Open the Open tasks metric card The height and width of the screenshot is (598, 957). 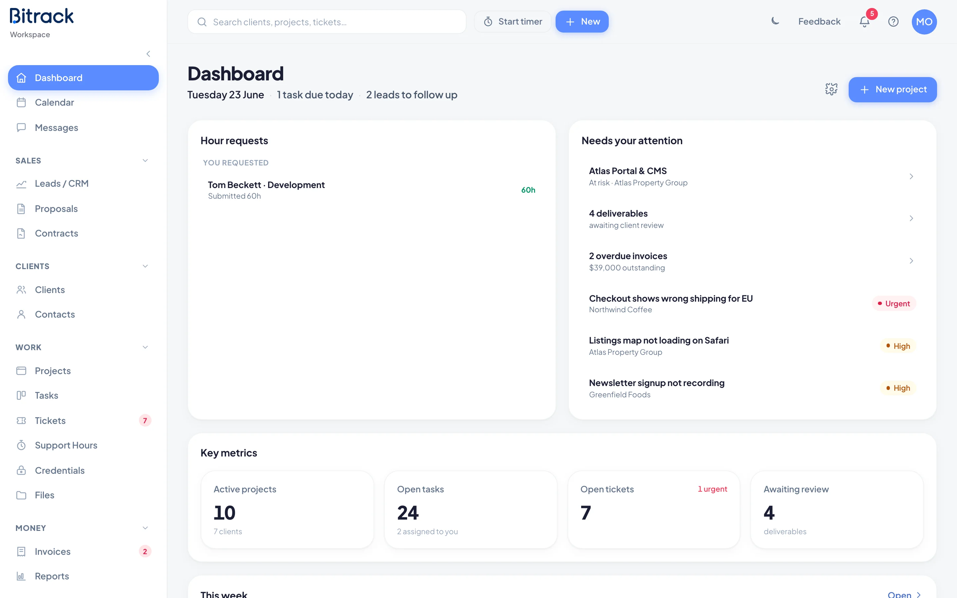pos(471,509)
